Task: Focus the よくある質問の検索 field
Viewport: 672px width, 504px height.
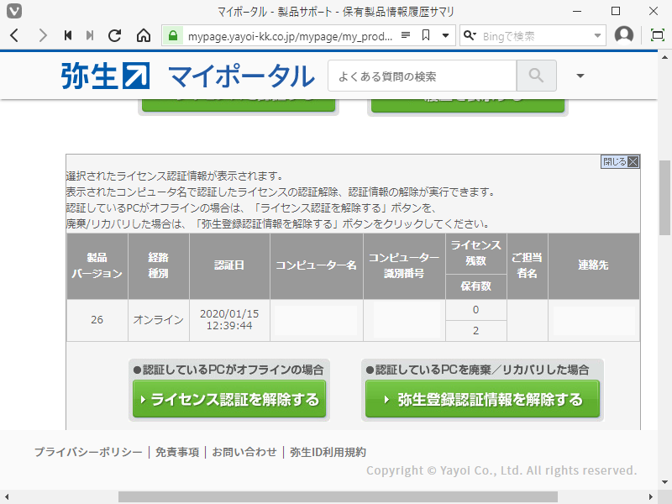Action: 423,76
